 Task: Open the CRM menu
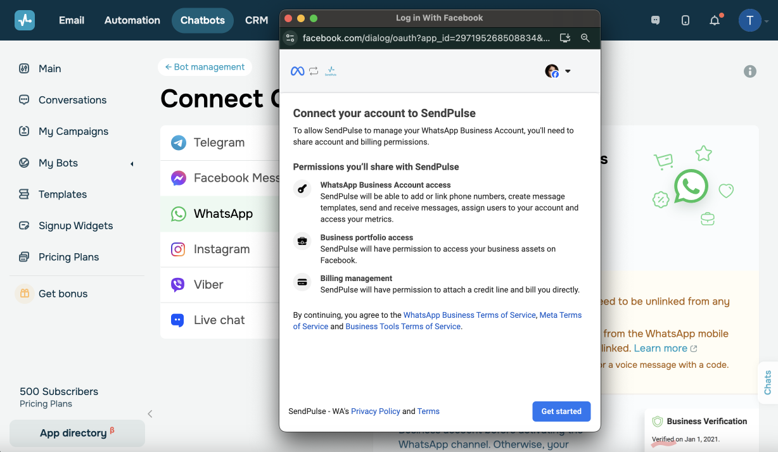[x=257, y=20]
